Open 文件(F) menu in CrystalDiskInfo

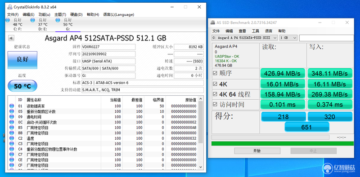click(x=13, y=14)
